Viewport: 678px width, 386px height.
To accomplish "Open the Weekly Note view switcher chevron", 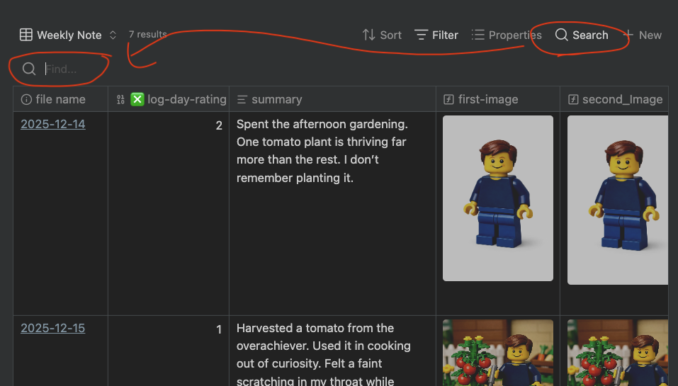I will [x=113, y=35].
